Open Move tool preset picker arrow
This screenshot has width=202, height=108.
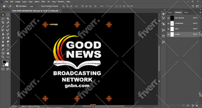coord(13,6)
